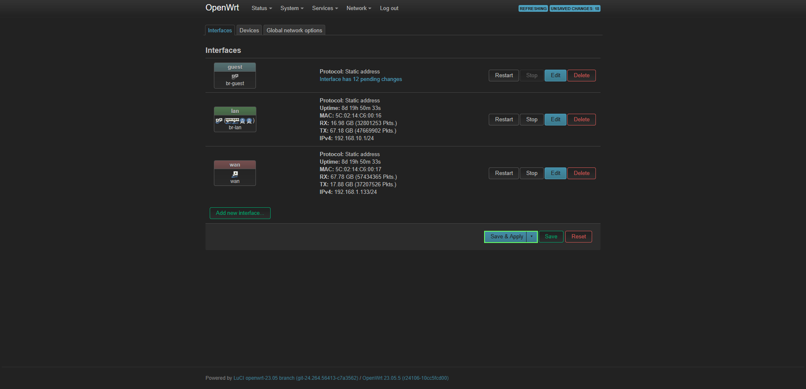806x389 pixels.
Task: Restart the wan interface
Action: point(504,173)
